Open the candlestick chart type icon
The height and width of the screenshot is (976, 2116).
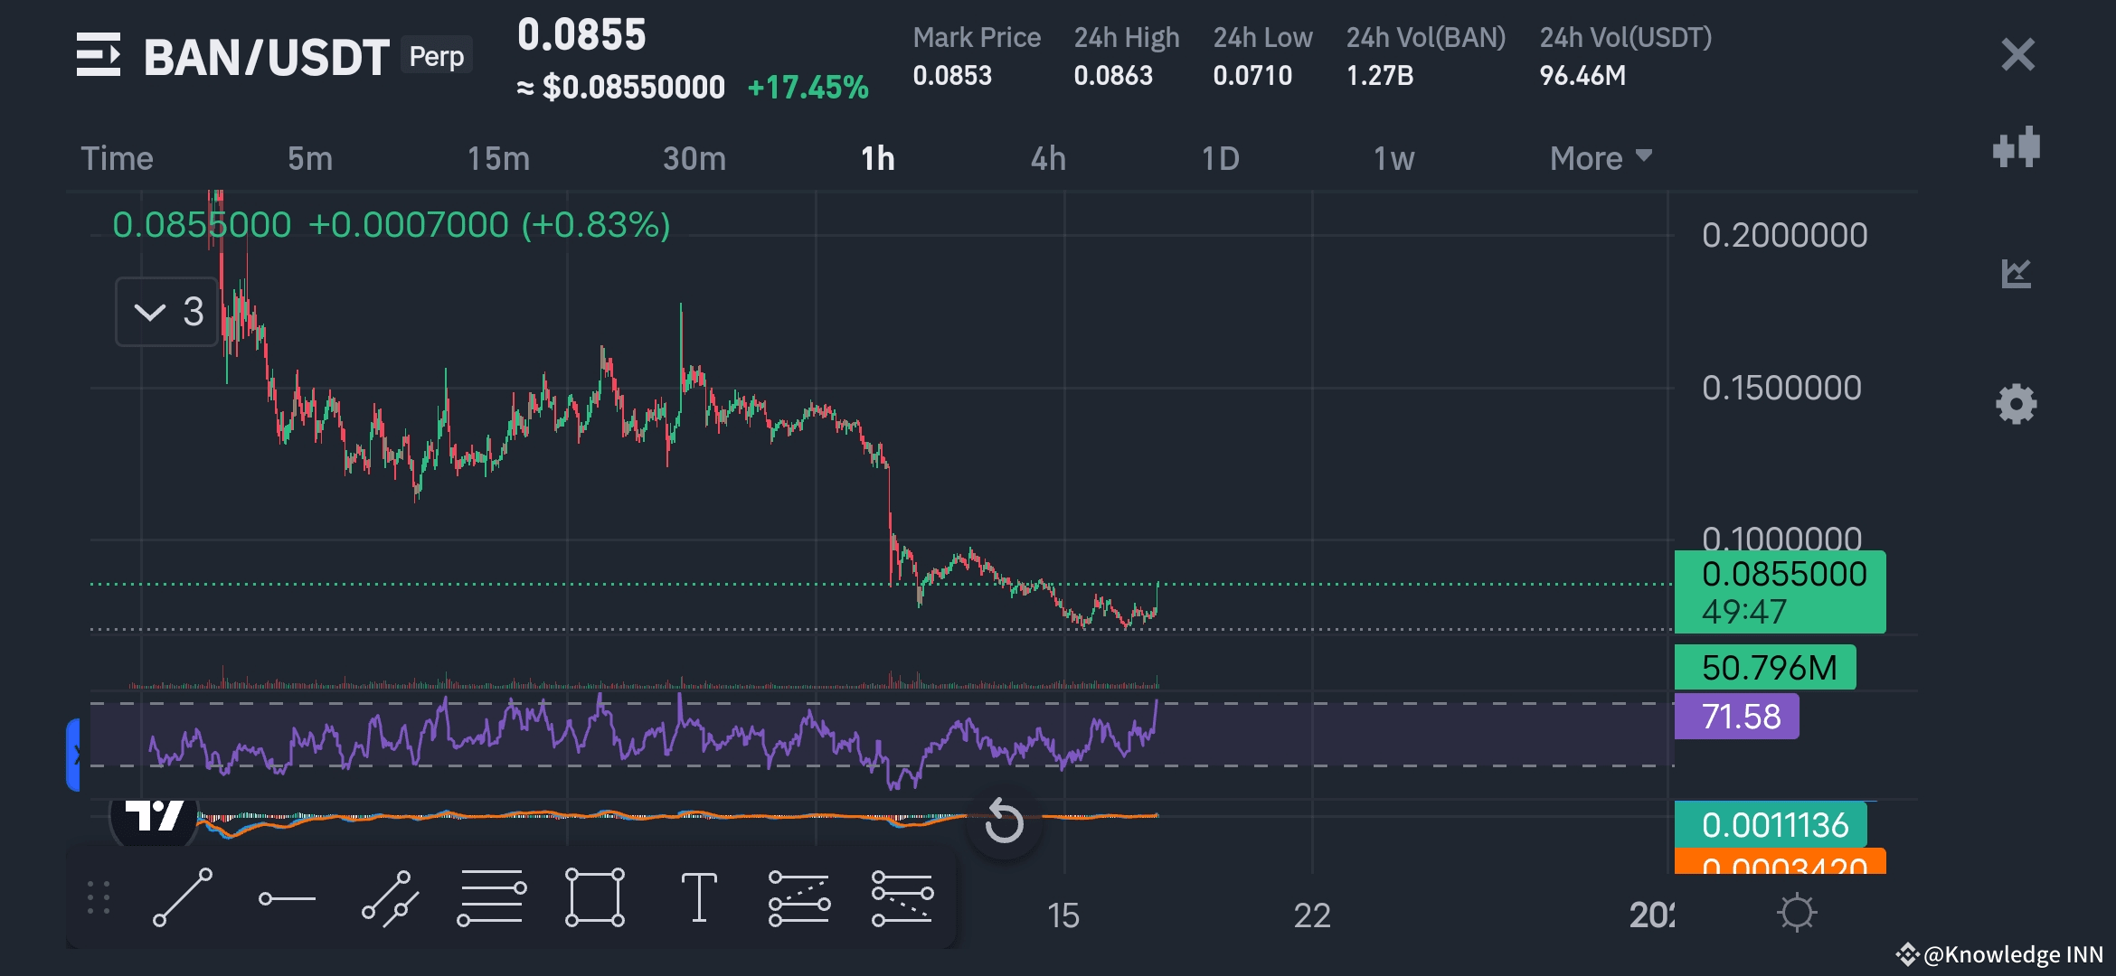tap(2017, 147)
